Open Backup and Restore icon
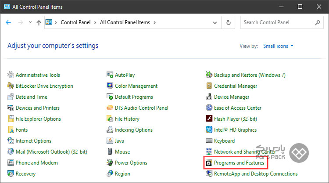Image resolution: width=329 pixels, height=183 pixels. 209,75
